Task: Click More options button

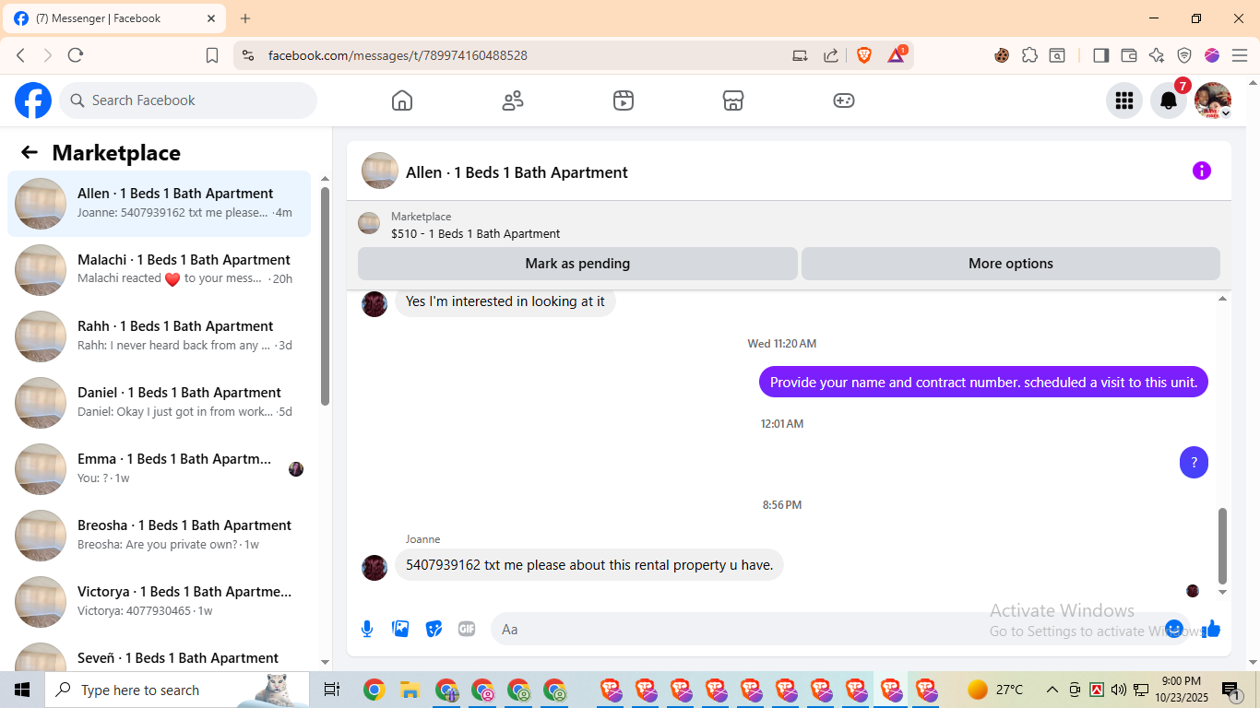Action: pos(1011,264)
